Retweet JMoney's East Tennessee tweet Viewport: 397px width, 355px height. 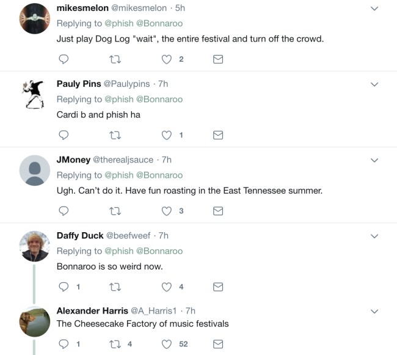pyautogui.click(x=114, y=211)
